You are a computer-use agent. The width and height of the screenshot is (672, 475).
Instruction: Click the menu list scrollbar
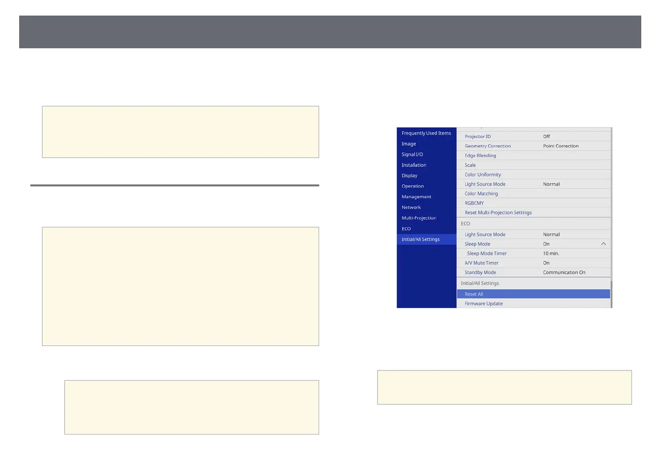[x=611, y=294]
